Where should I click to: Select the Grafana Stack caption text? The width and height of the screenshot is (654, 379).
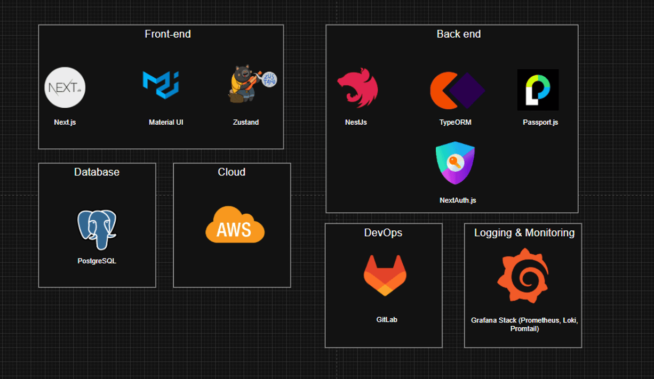coord(524,325)
